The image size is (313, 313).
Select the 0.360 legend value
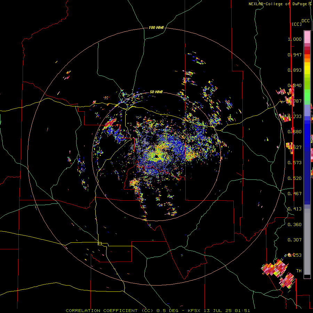point(295,225)
